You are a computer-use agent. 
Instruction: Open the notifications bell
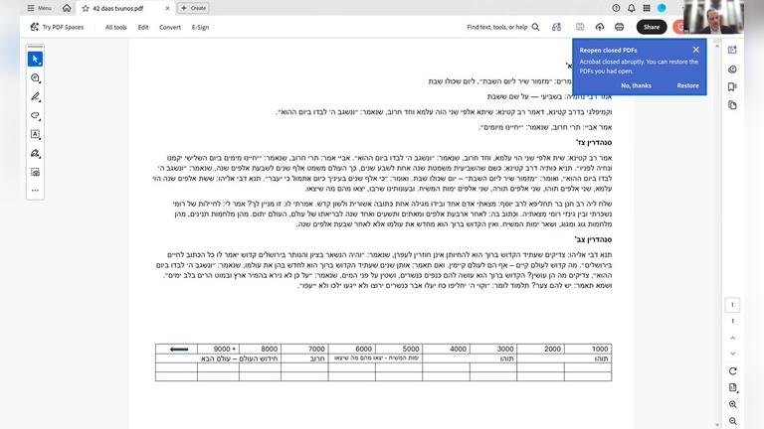click(631, 8)
